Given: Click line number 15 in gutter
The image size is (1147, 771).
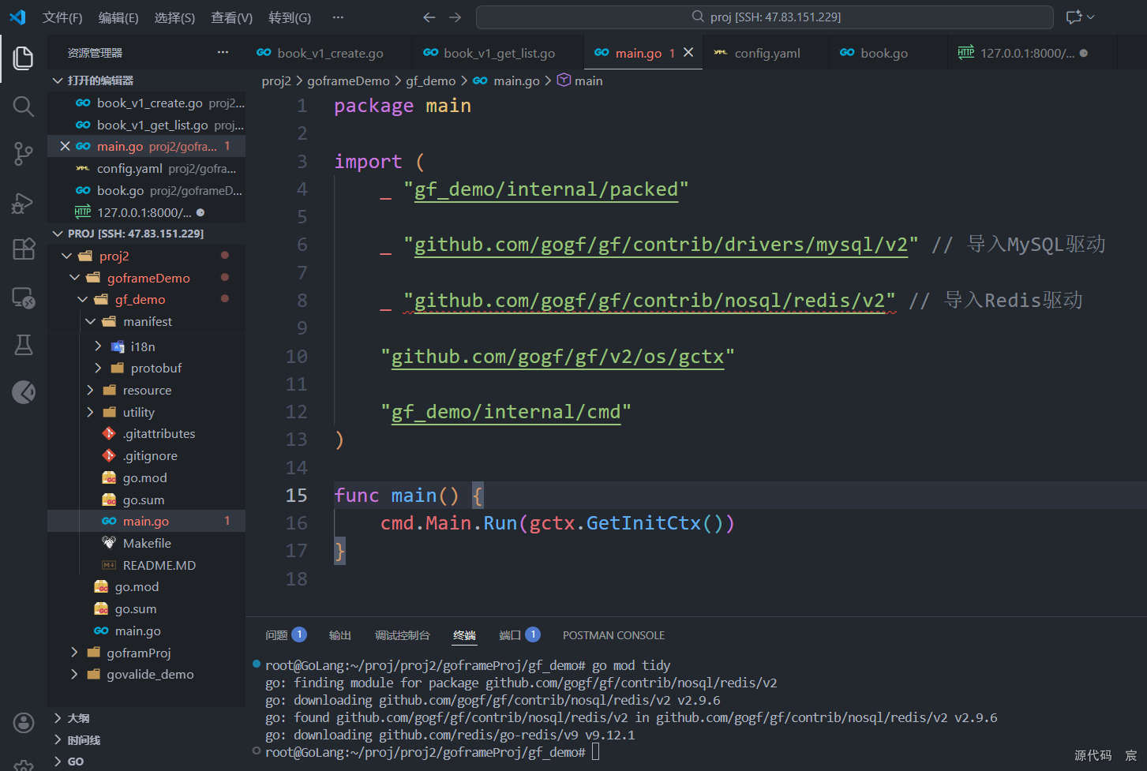Looking at the screenshot, I should pos(296,495).
